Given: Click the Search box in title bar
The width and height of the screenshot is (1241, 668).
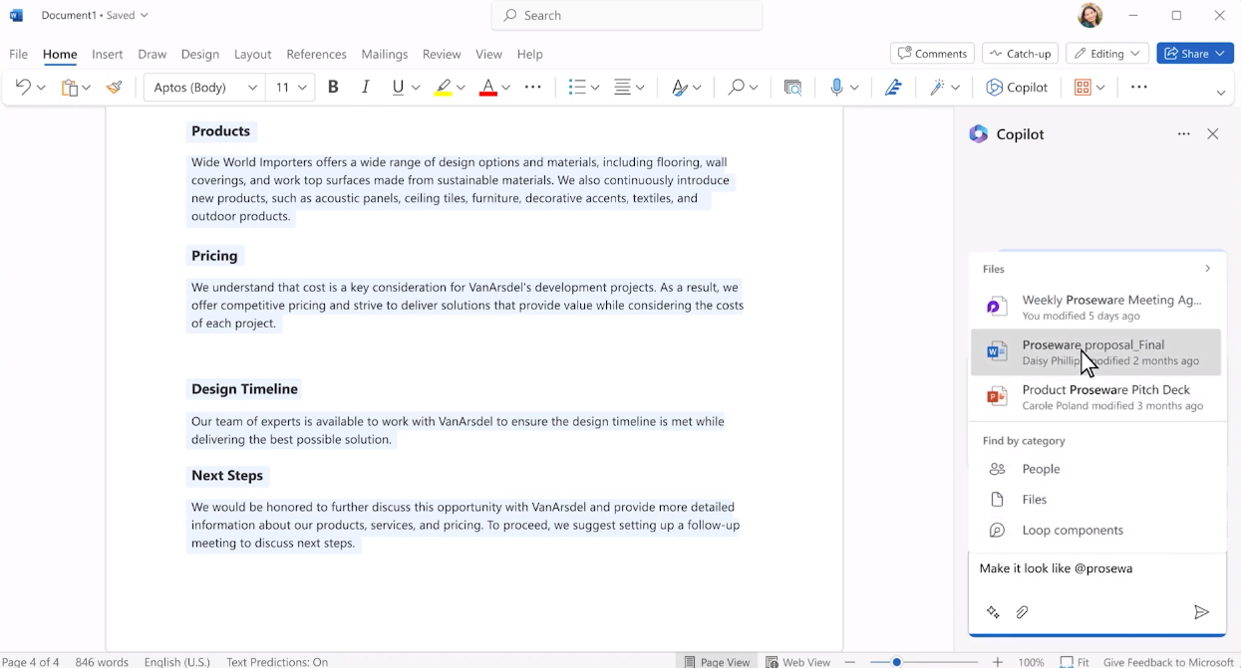Looking at the screenshot, I should tap(627, 15).
